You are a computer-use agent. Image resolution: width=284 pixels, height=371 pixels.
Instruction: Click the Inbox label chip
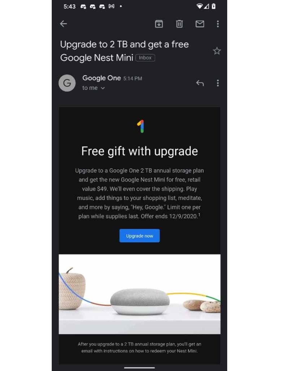click(145, 58)
